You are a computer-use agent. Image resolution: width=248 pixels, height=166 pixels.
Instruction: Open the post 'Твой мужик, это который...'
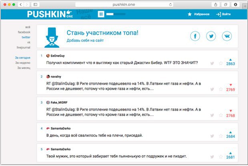116,156
